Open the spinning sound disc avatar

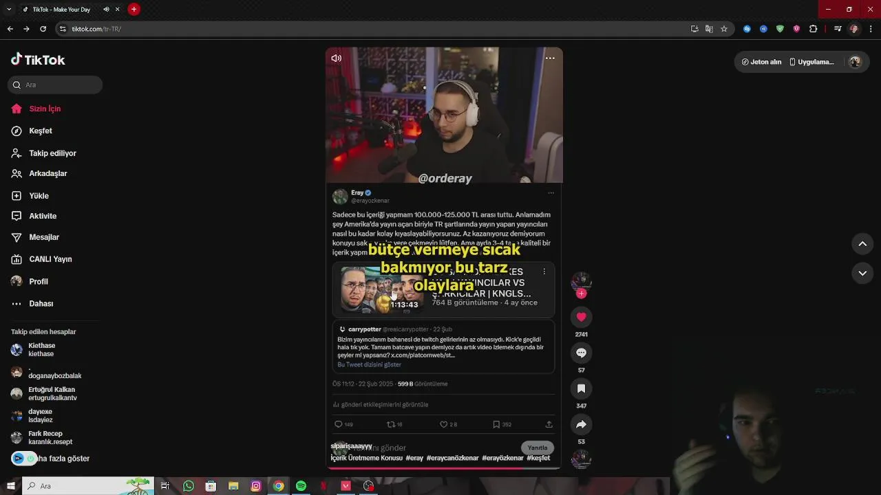click(581, 459)
